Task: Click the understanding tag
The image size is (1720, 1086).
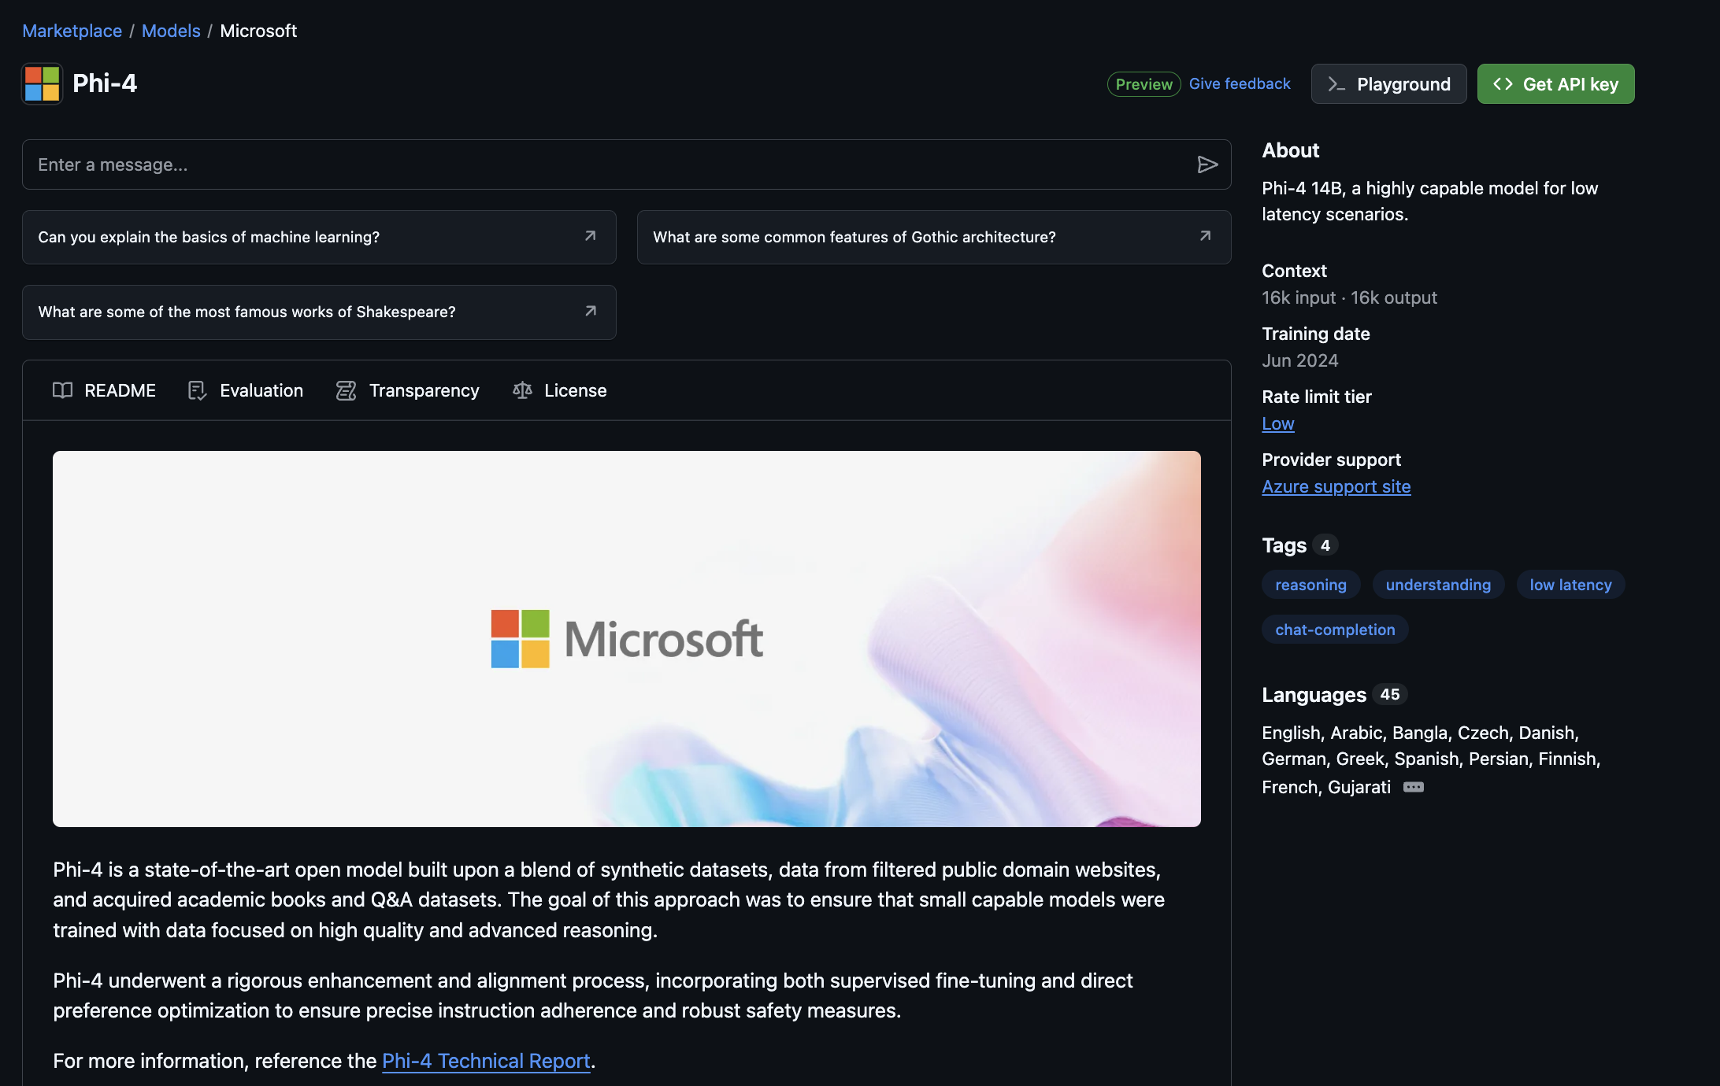Action: (x=1438, y=585)
